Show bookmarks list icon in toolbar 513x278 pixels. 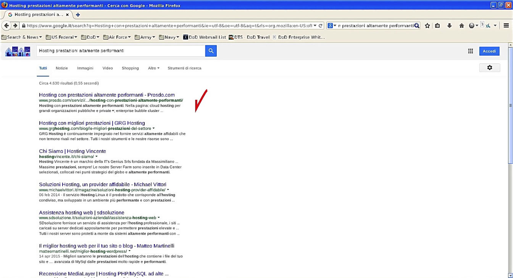tap(437, 26)
